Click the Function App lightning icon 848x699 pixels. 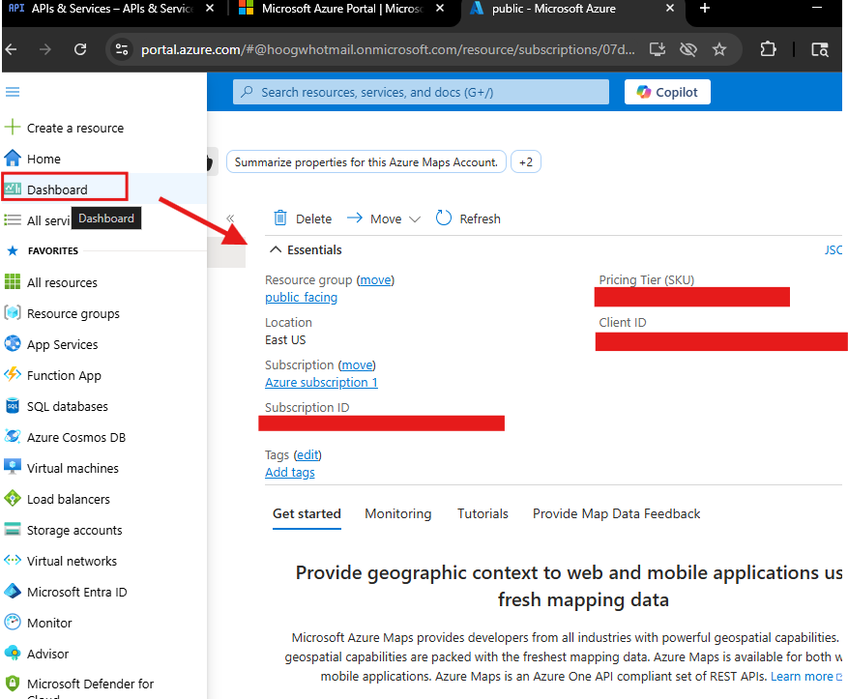coord(12,375)
